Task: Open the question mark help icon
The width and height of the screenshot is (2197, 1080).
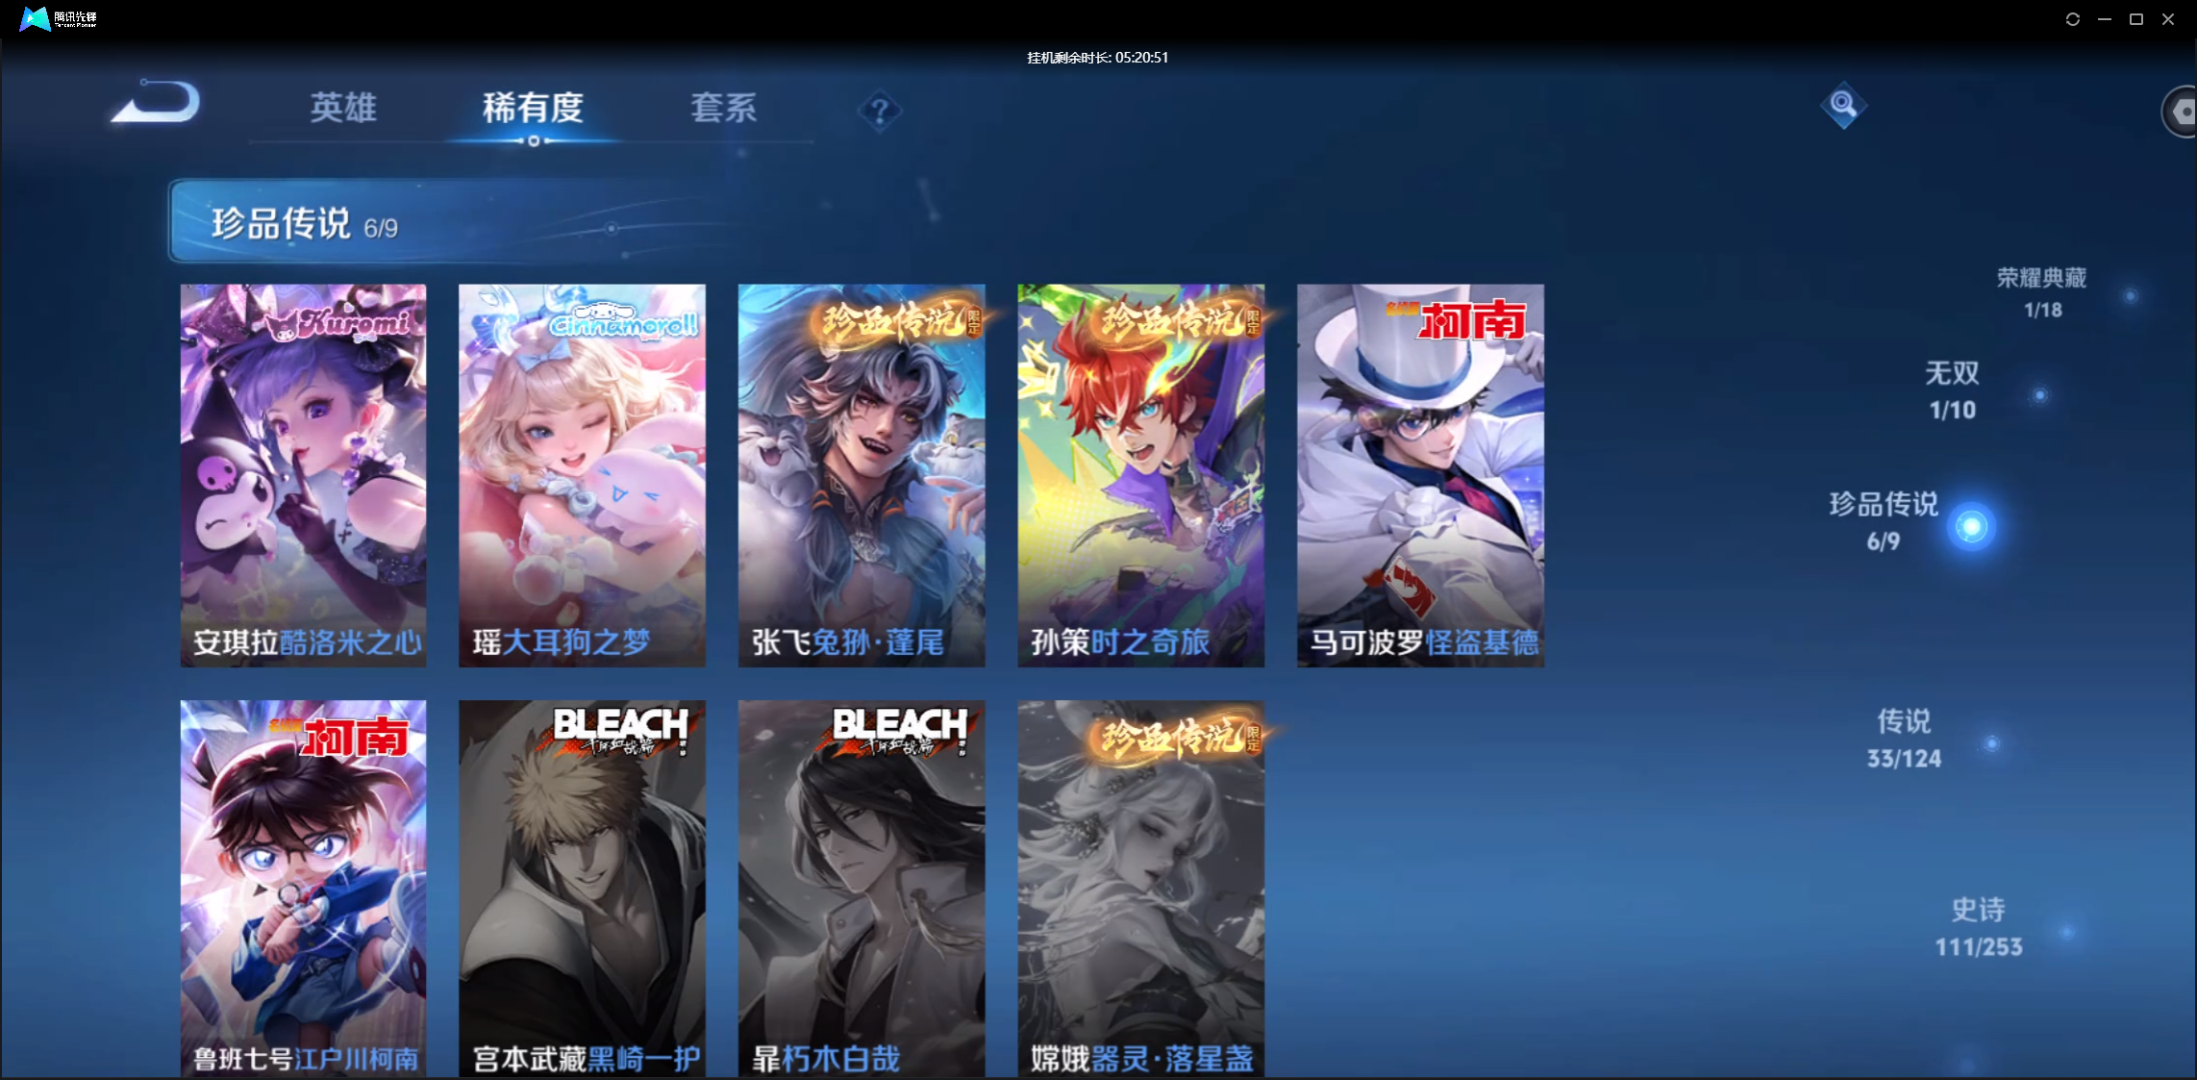Action: (879, 112)
